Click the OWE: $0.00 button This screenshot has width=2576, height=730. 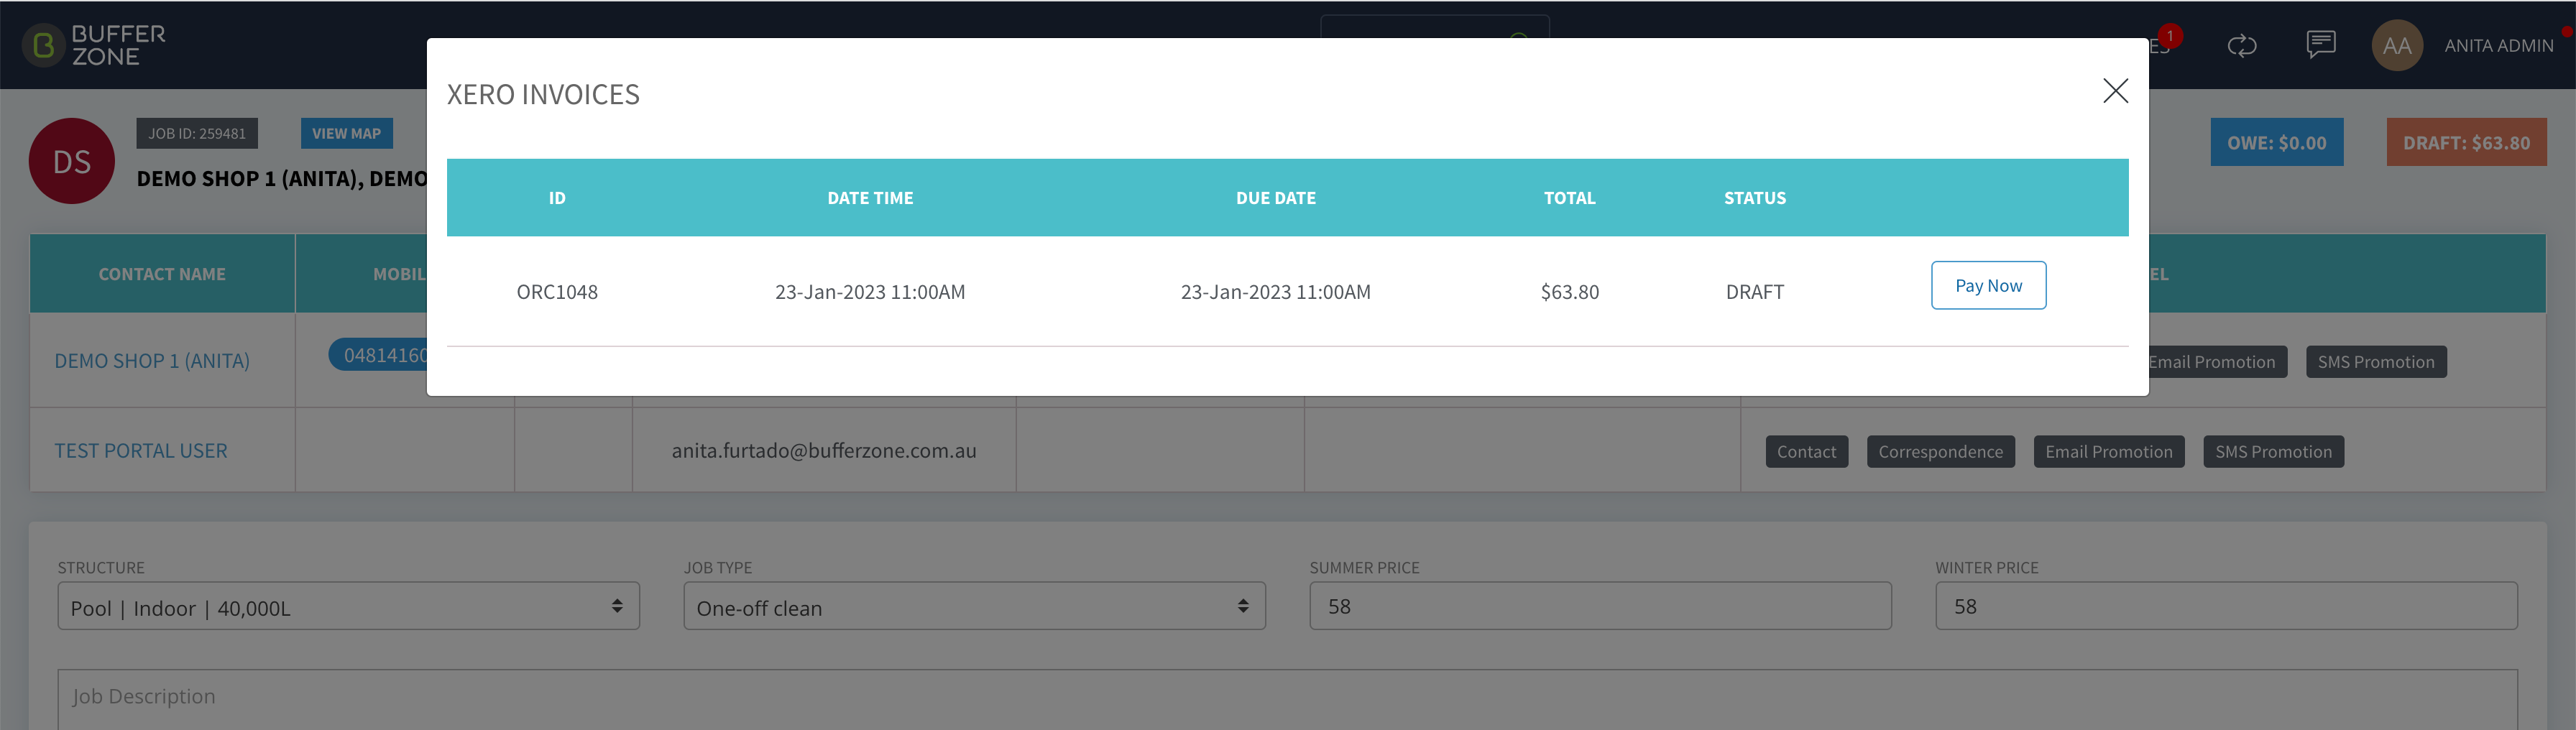tap(2276, 143)
